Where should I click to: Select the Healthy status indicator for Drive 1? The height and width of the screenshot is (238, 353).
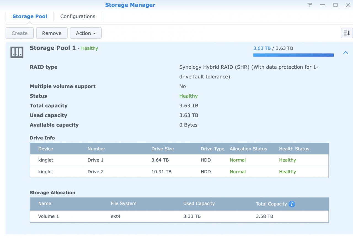tap(287, 160)
